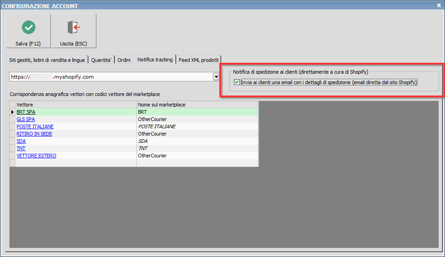Open Siti gestiti, listini di vendita tab

point(47,60)
